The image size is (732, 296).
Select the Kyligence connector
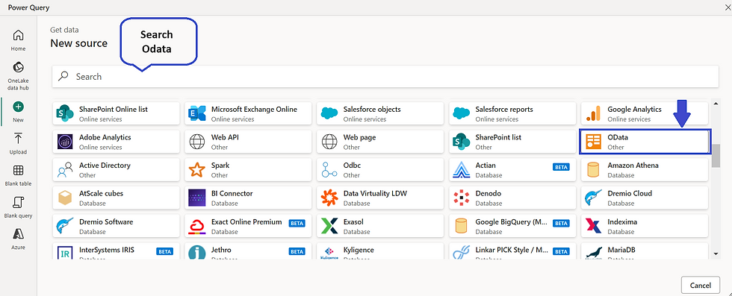point(380,251)
